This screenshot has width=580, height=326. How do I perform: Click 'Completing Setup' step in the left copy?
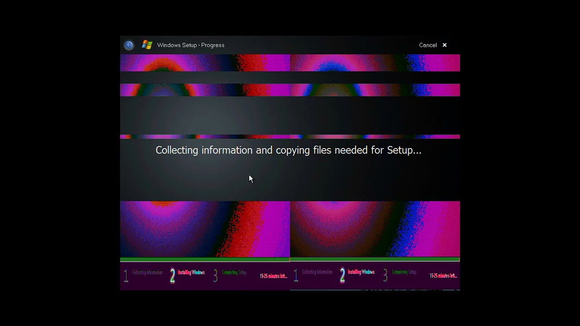(234, 273)
